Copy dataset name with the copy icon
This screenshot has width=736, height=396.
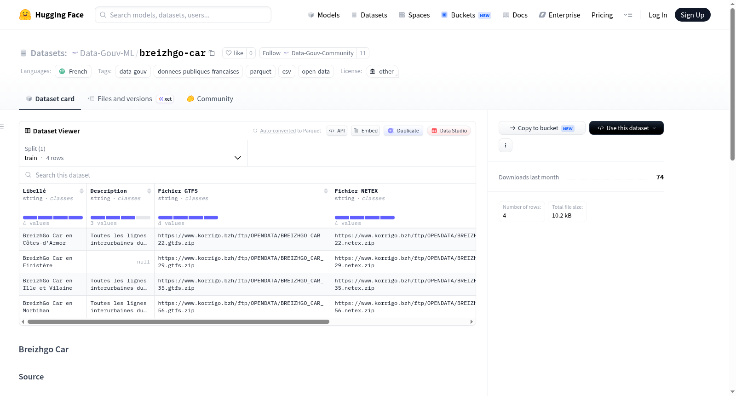point(212,53)
